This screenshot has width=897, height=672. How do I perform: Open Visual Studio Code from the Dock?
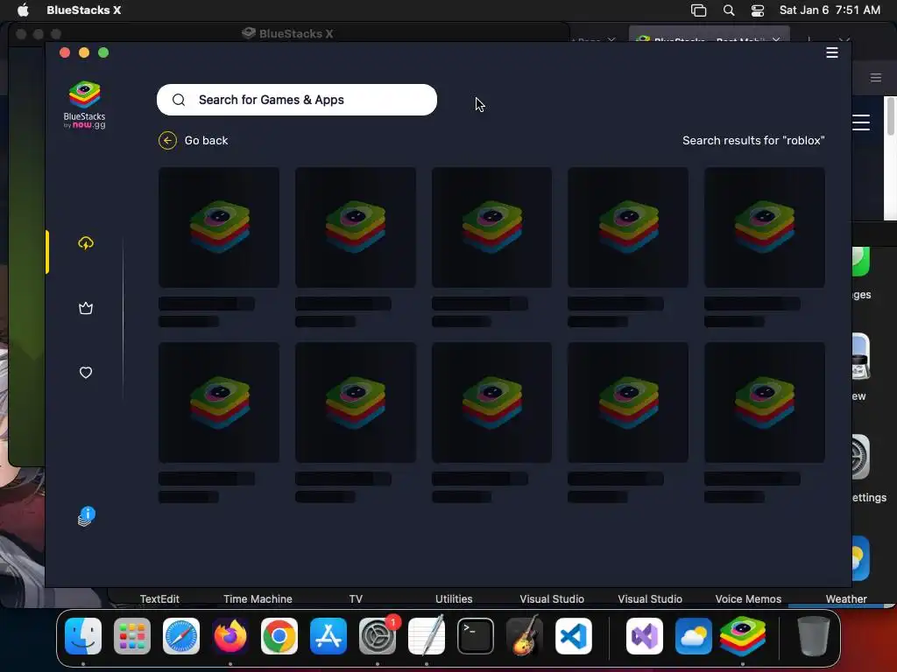(x=574, y=636)
